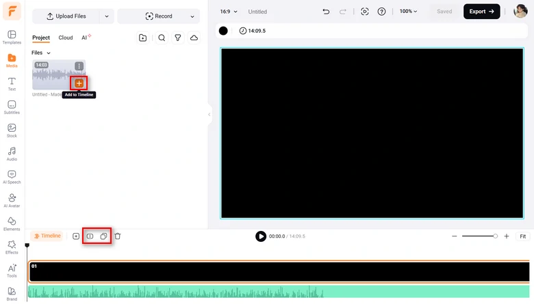
Task: Click the orange F logo
Action: click(12, 11)
